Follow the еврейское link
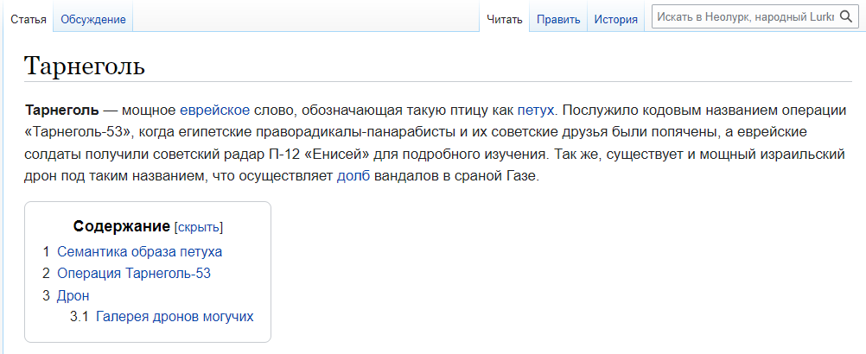 pos(215,111)
